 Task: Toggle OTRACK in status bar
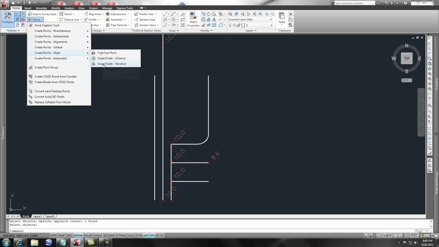[121, 236]
